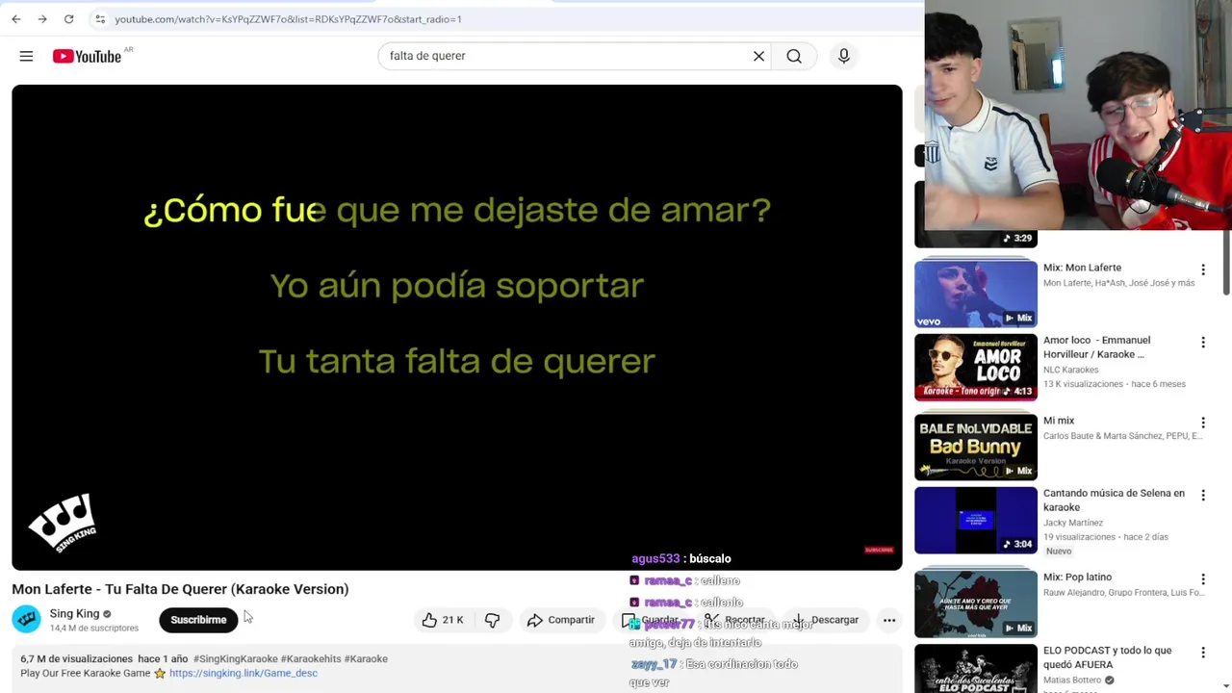
Task: Play Mix: Pop latino thumbnail
Action: [x=976, y=603]
